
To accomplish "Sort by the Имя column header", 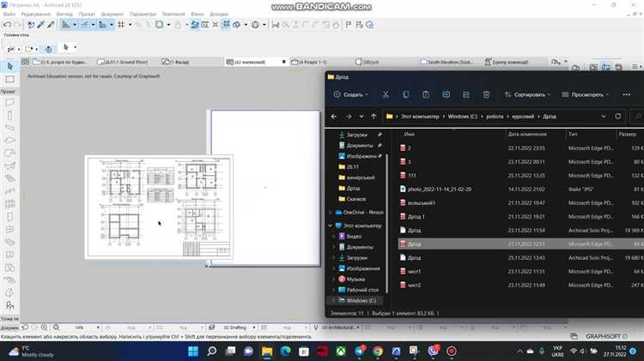I will 409,134.
